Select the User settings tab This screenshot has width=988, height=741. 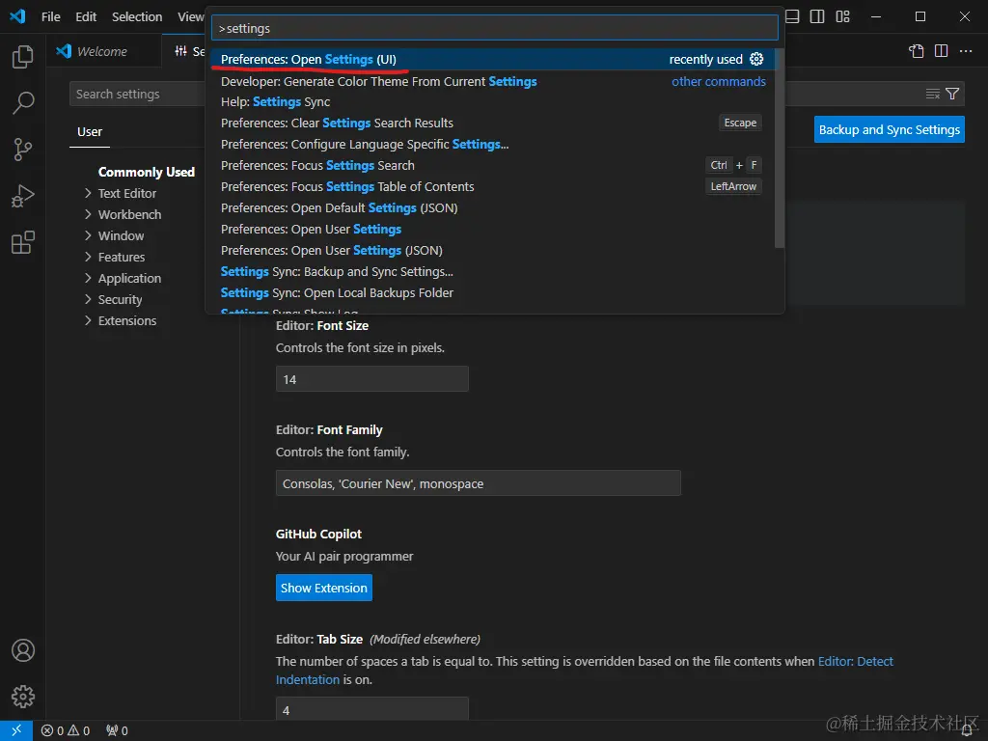pos(90,131)
